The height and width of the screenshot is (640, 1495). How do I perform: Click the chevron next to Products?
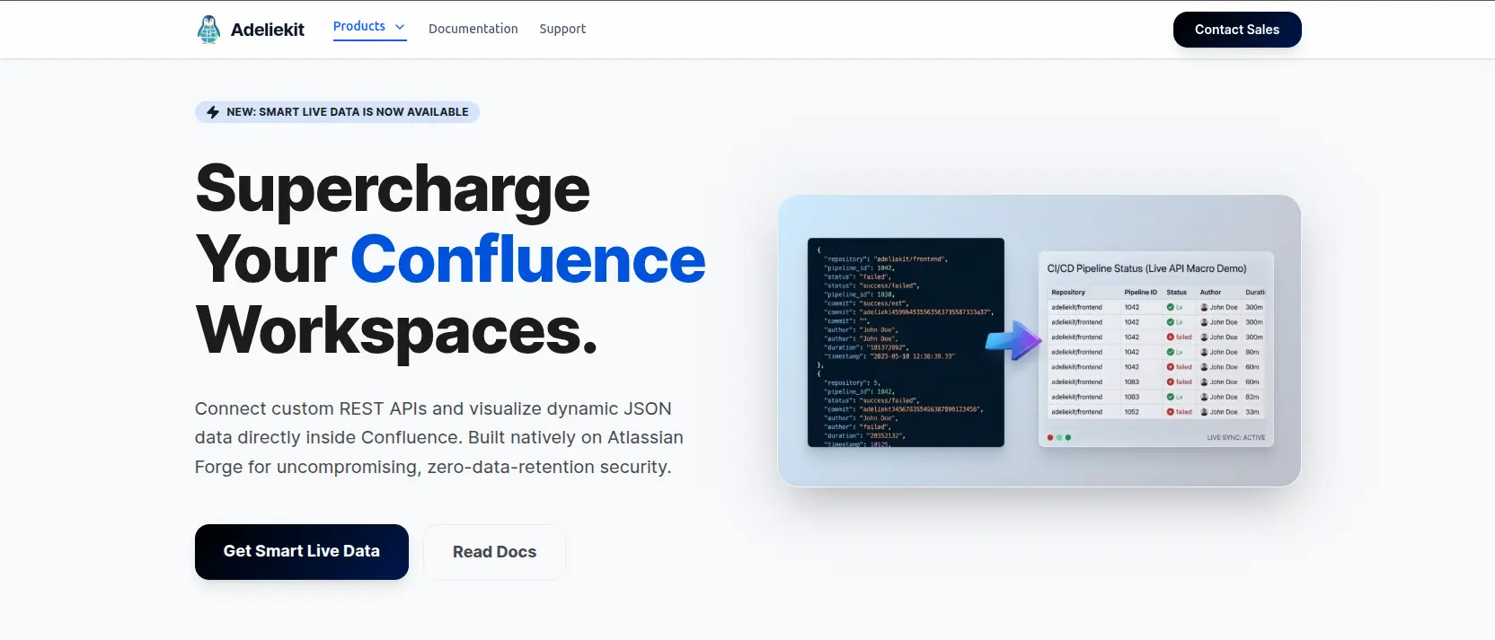click(x=400, y=27)
